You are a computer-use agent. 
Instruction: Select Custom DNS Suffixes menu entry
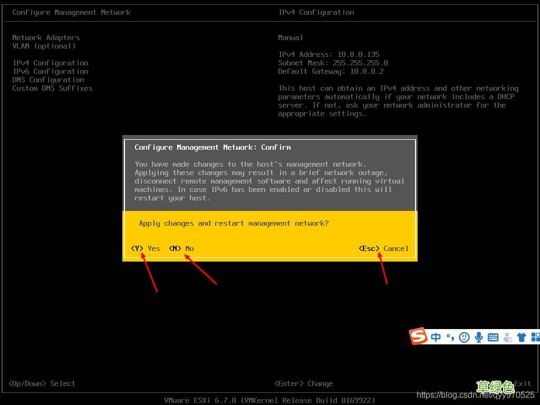53,88
